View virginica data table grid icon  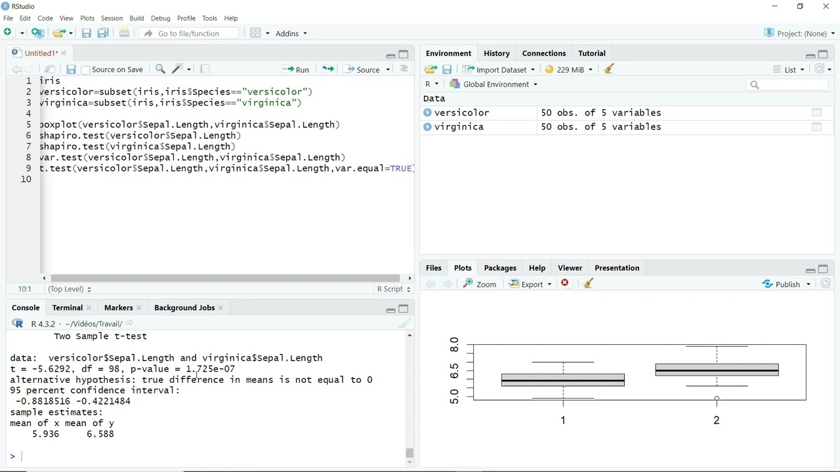[x=816, y=127]
